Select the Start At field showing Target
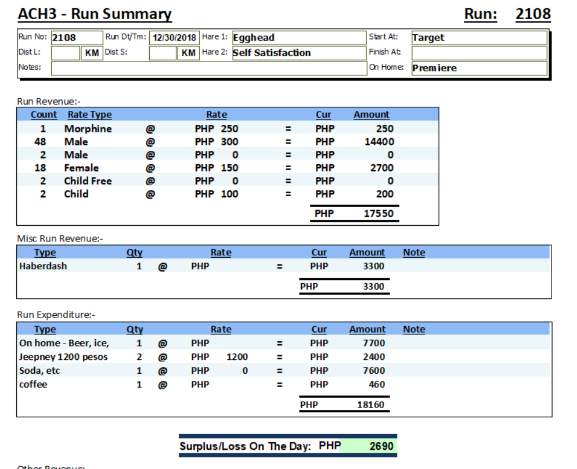 coord(479,38)
